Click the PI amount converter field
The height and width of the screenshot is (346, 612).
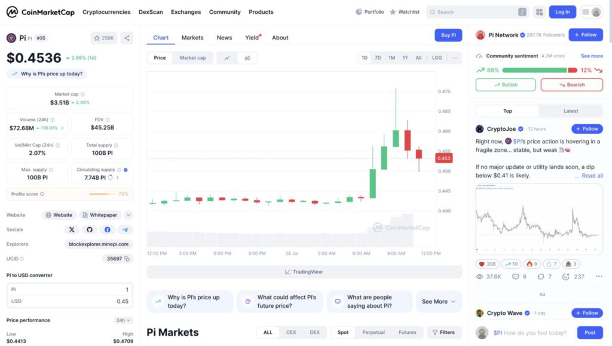[69, 289]
